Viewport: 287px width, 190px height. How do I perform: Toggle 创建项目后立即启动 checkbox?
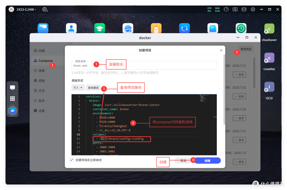(71, 160)
